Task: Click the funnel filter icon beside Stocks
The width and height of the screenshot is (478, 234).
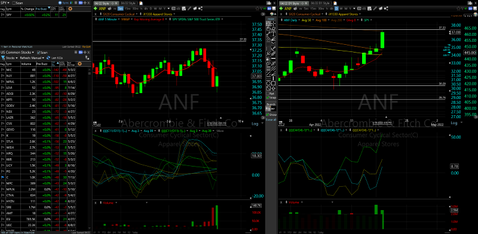Action: [x=3, y=58]
